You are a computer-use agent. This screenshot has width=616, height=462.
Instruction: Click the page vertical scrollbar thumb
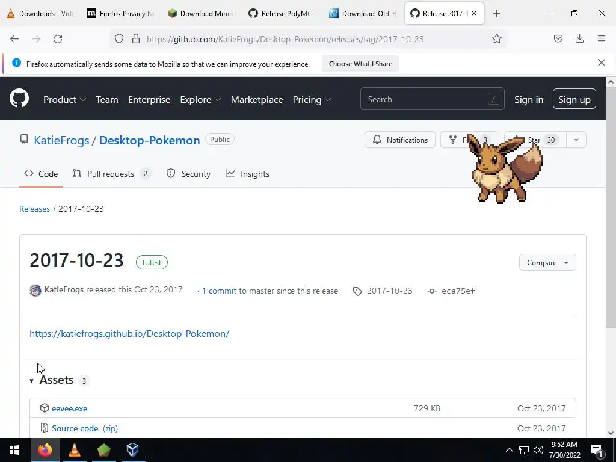click(x=611, y=208)
